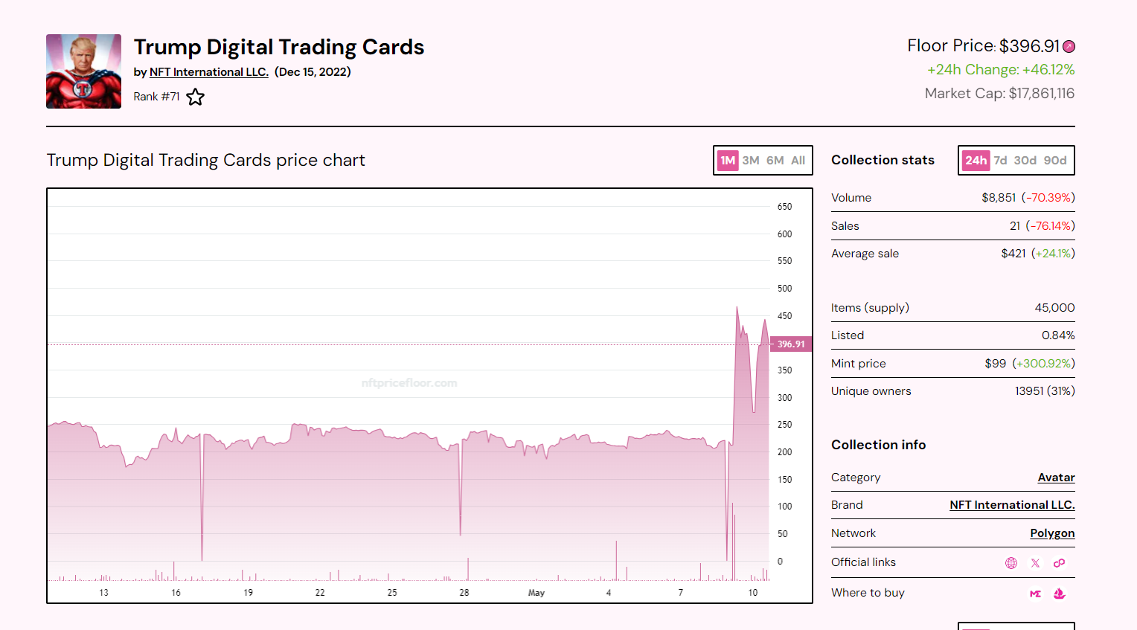This screenshot has height=630, width=1137.
Task: Select the 90d collection stats period
Action: 1054,161
